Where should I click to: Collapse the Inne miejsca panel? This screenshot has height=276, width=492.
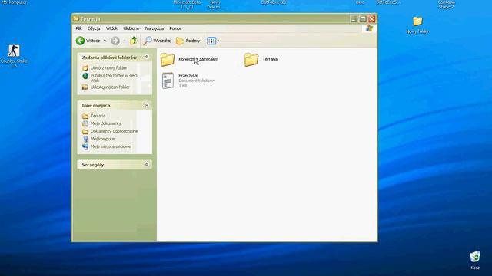[x=146, y=105]
